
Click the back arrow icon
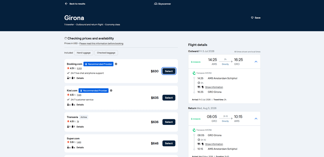click(66, 4)
